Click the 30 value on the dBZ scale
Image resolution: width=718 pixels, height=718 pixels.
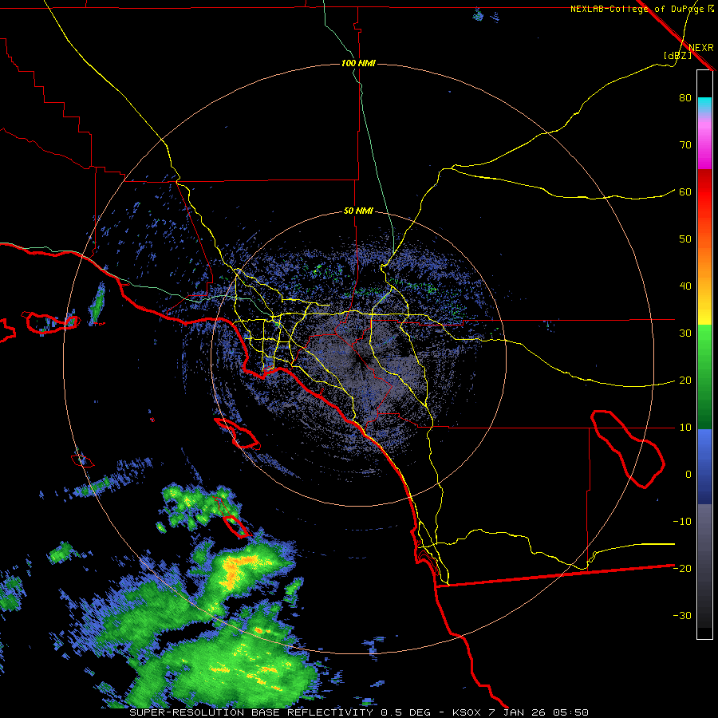point(685,333)
